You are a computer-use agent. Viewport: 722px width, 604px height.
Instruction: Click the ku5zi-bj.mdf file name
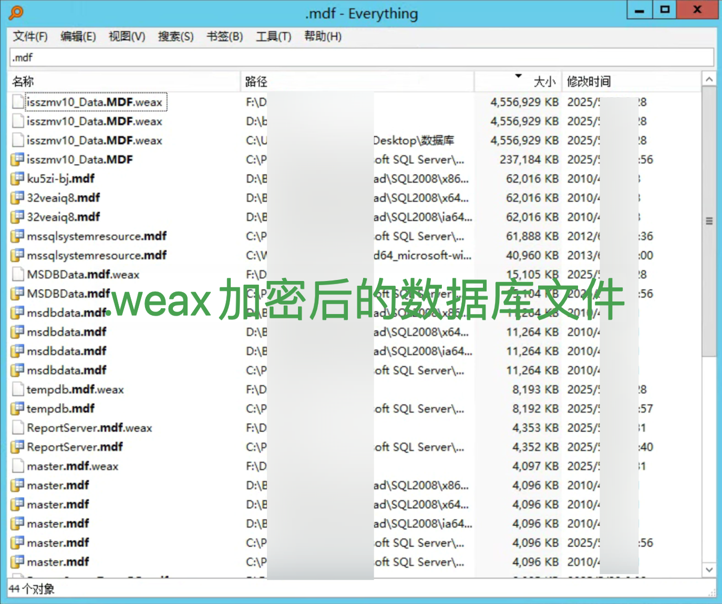61,179
